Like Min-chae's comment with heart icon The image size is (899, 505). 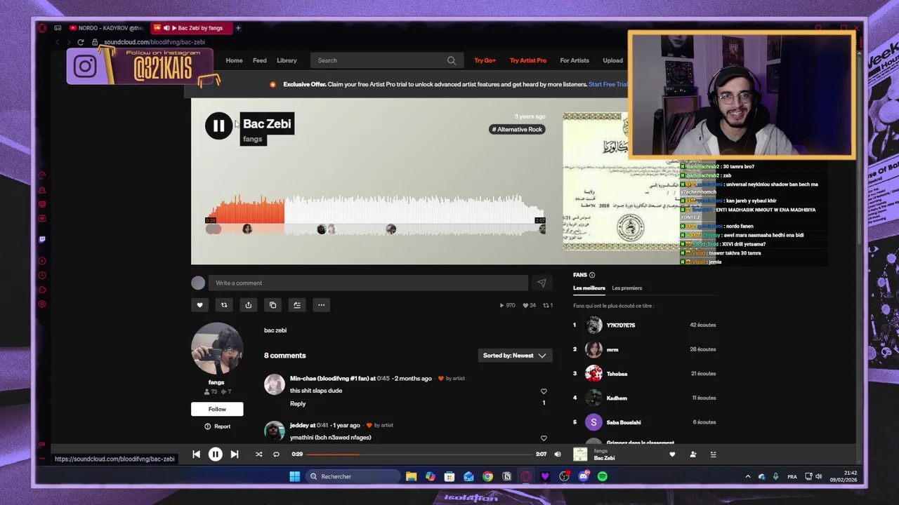544,391
